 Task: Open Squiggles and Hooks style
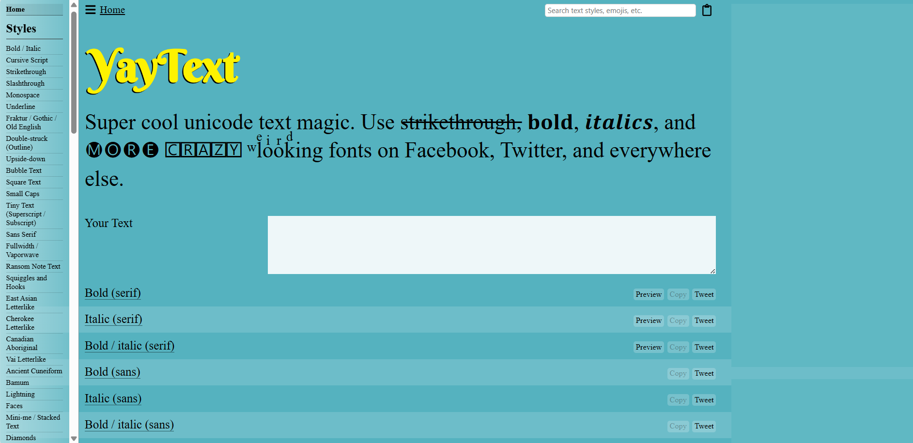(27, 282)
